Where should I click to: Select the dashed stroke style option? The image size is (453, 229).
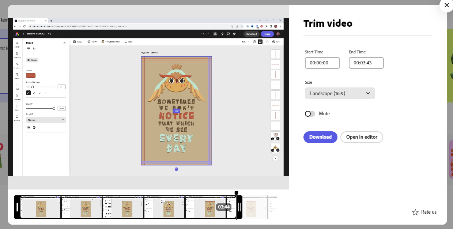pos(34,93)
